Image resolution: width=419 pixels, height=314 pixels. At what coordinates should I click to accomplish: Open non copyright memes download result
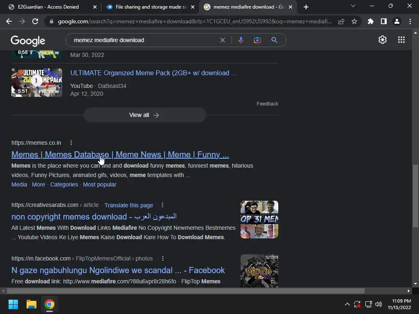[94, 217]
